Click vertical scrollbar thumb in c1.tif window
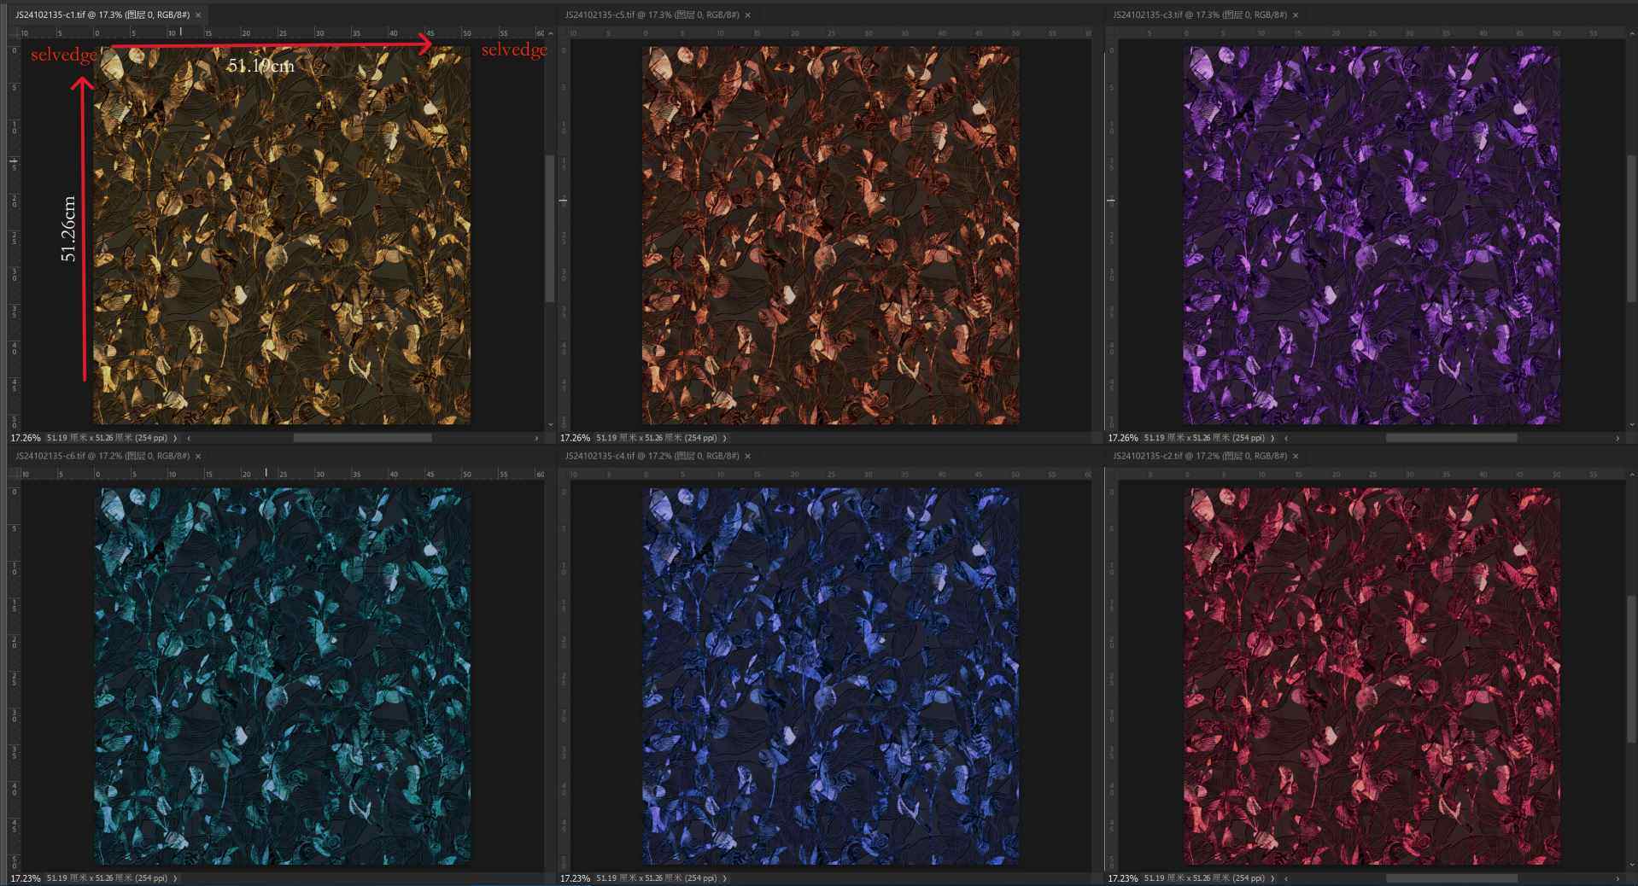The height and width of the screenshot is (886, 1638). click(x=550, y=228)
